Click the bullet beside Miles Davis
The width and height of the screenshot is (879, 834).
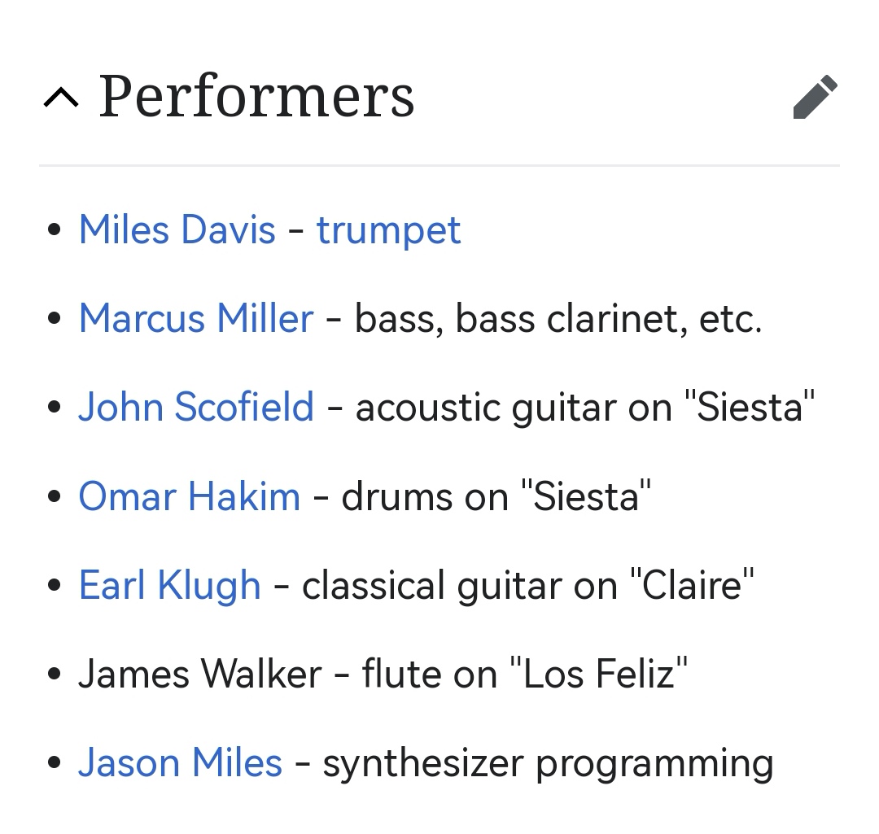coord(55,230)
